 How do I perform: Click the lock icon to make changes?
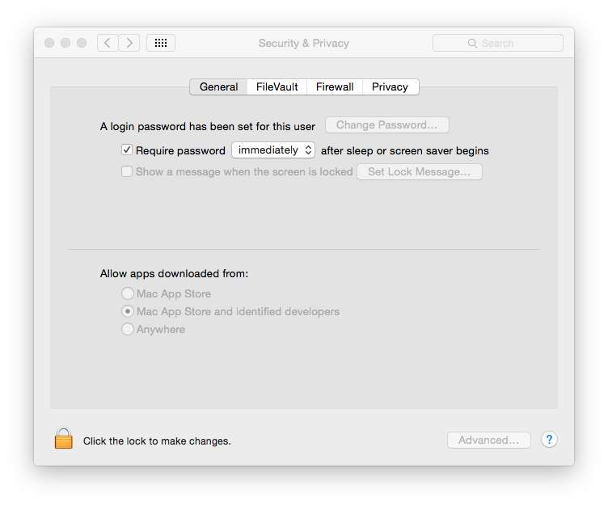pyautogui.click(x=64, y=438)
